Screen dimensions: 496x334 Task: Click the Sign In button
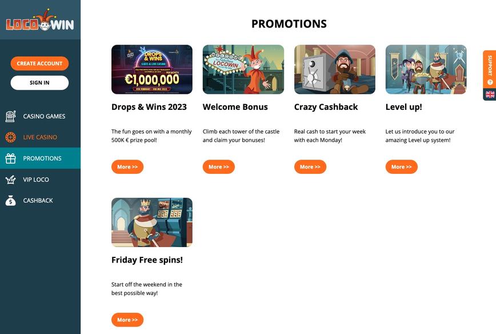39,82
